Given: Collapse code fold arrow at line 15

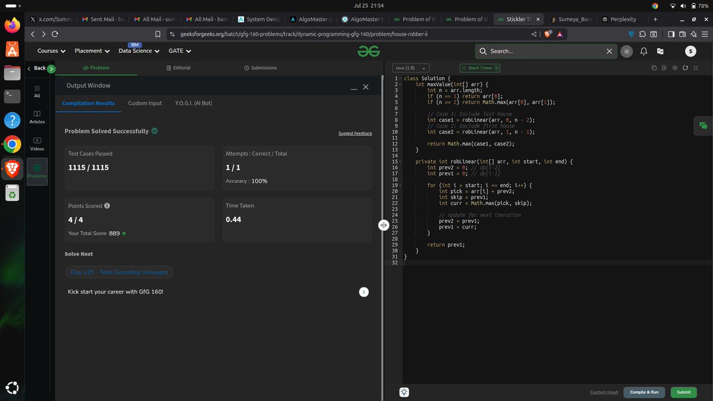Looking at the screenshot, I should click(401, 162).
